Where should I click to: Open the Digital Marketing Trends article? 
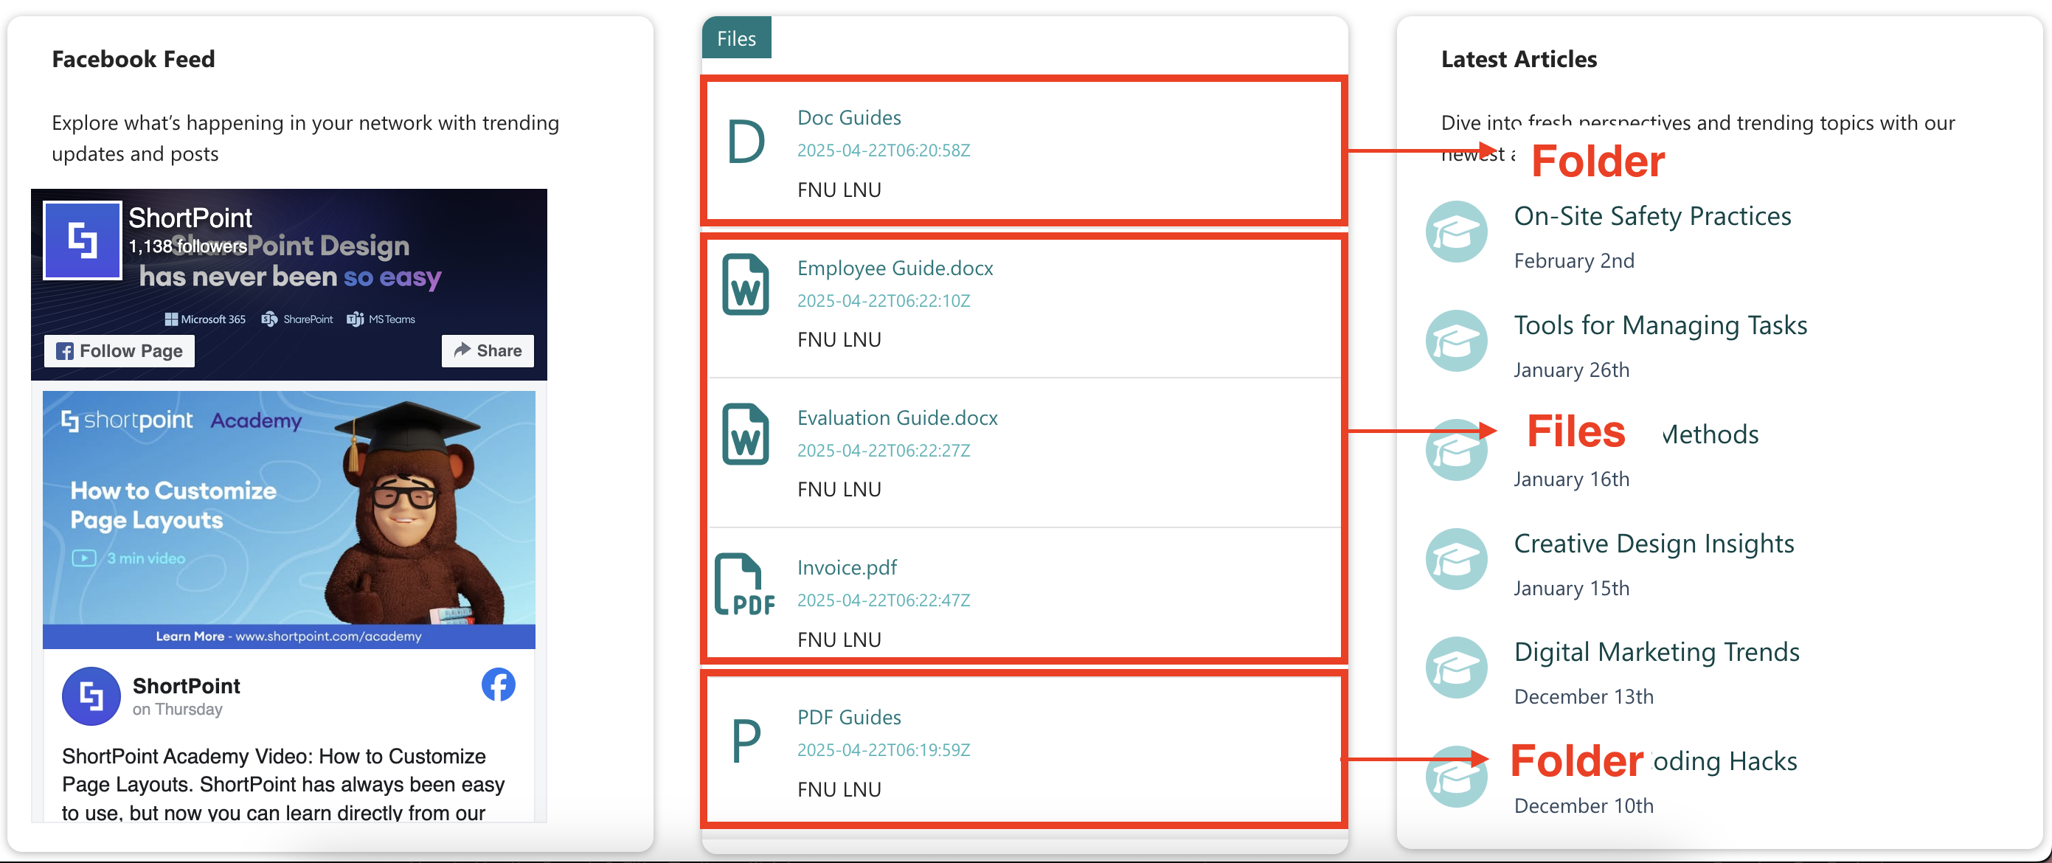[1655, 653]
